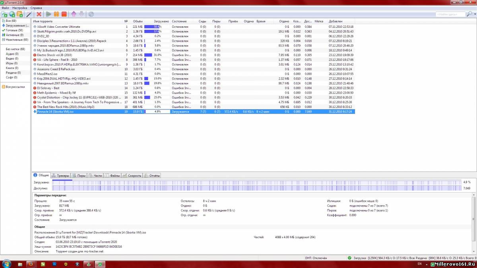Select the DVD2_3D torrent row
The height and width of the screenshot is (268, 477).
point(194,36)
